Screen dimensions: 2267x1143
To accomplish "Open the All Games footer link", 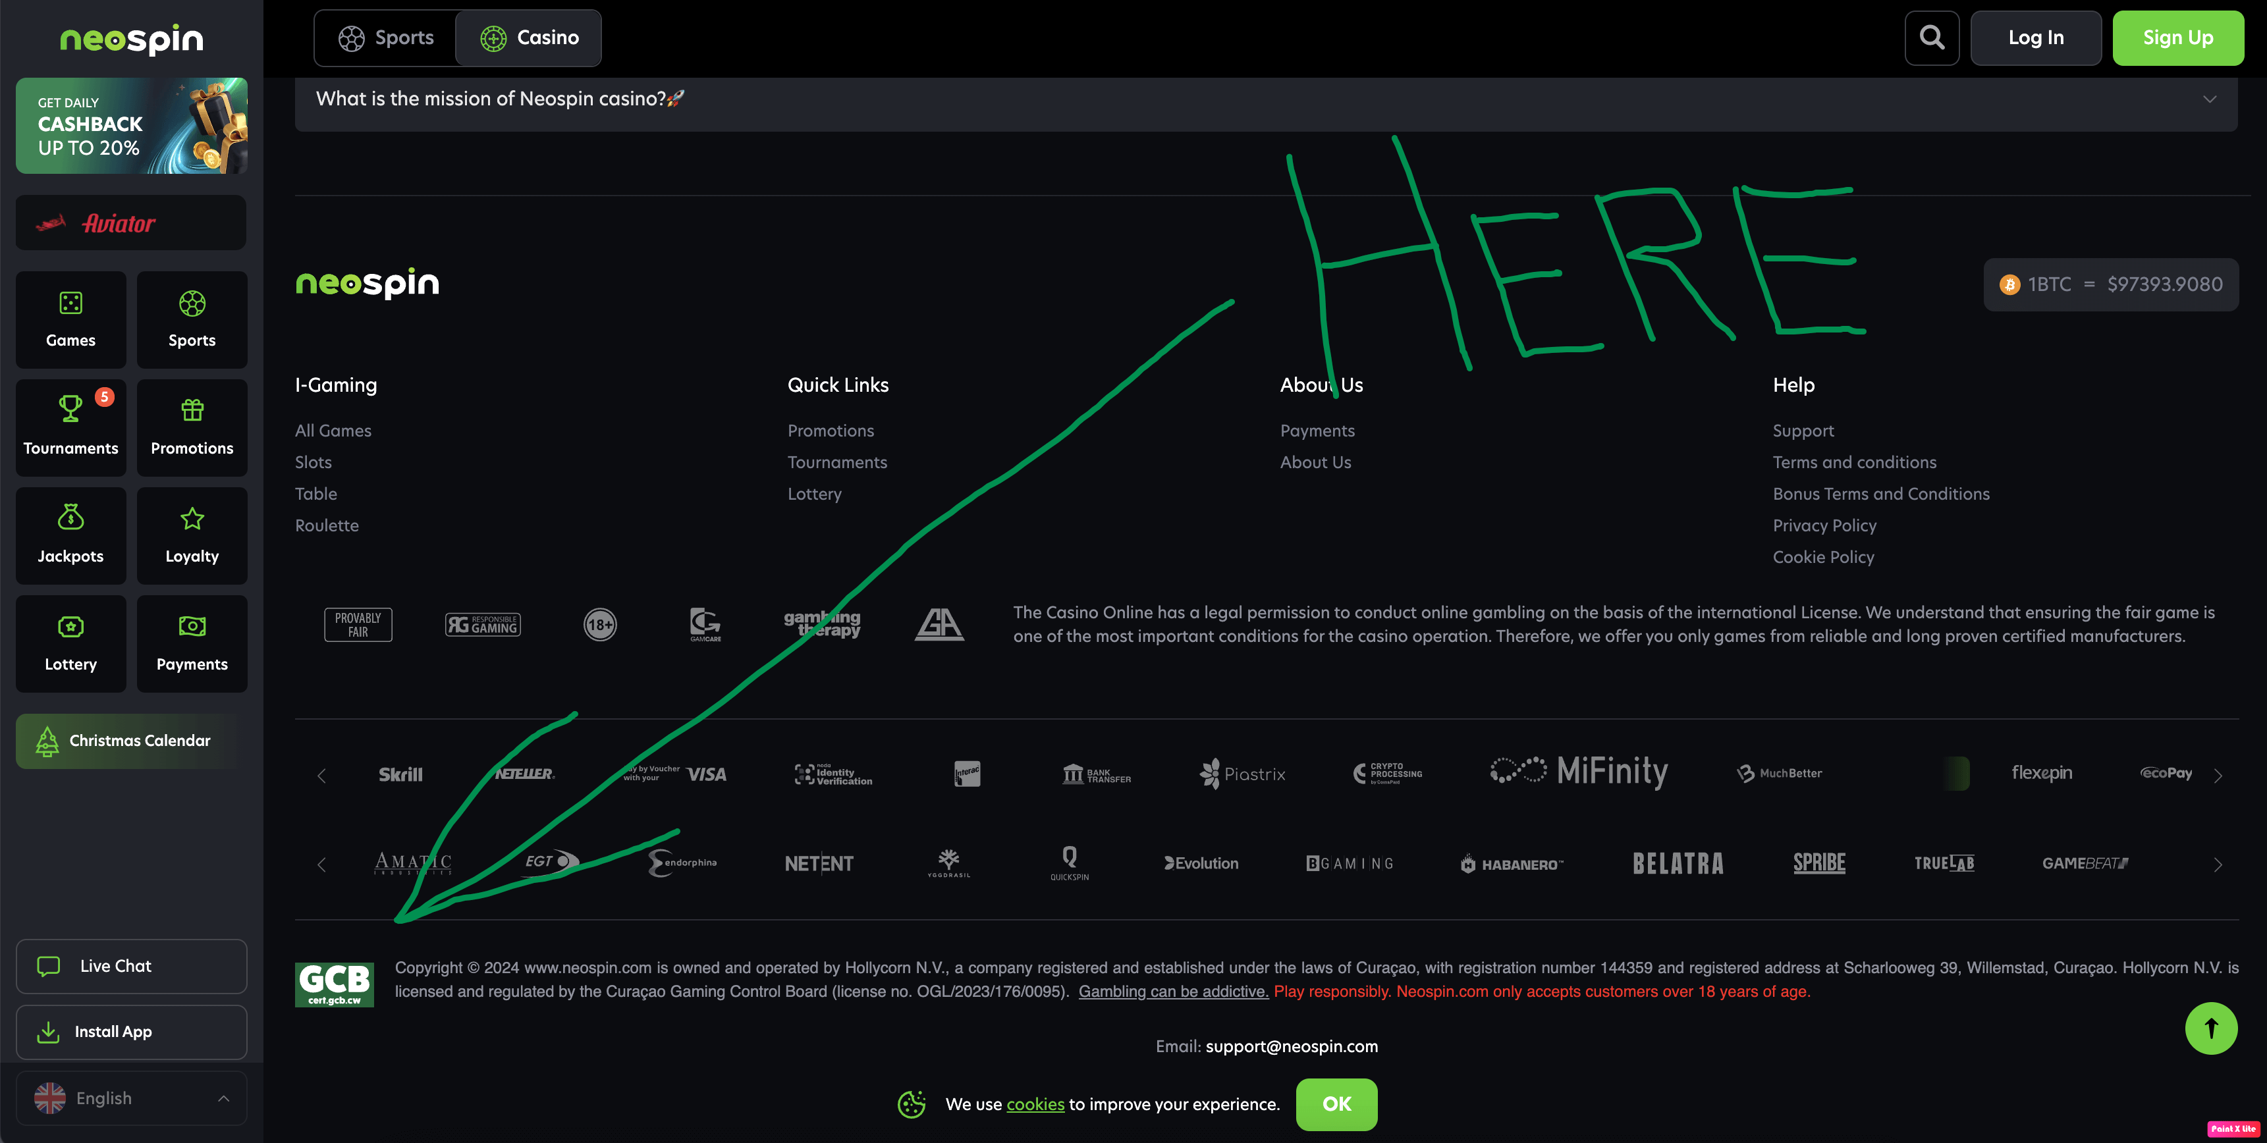I will (x=333, y=431).
